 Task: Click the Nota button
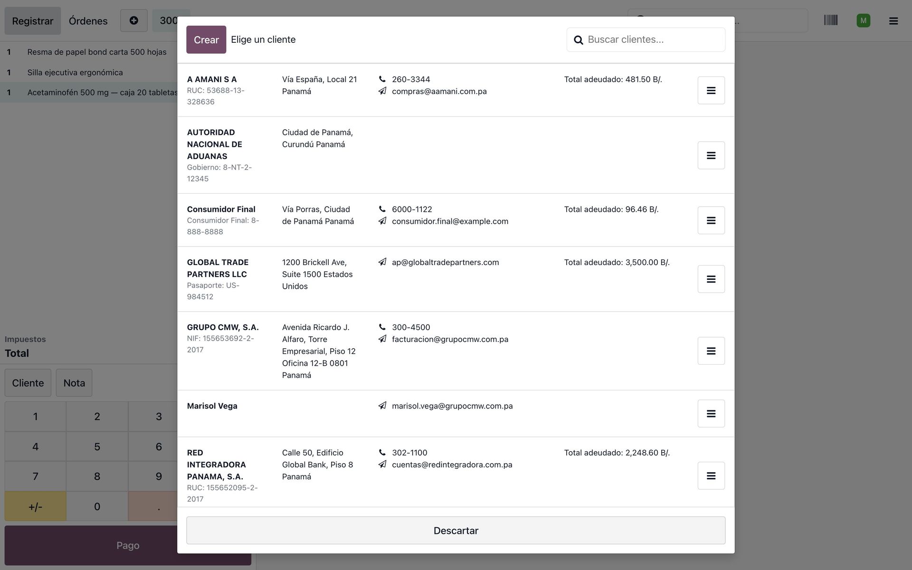74,383
